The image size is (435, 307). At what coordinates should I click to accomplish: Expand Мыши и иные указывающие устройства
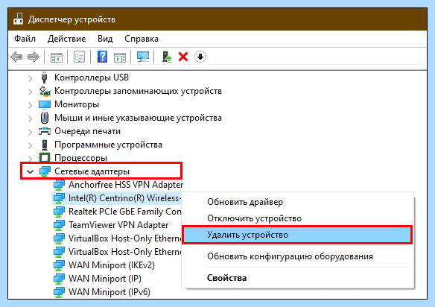[x=30, y=118]
